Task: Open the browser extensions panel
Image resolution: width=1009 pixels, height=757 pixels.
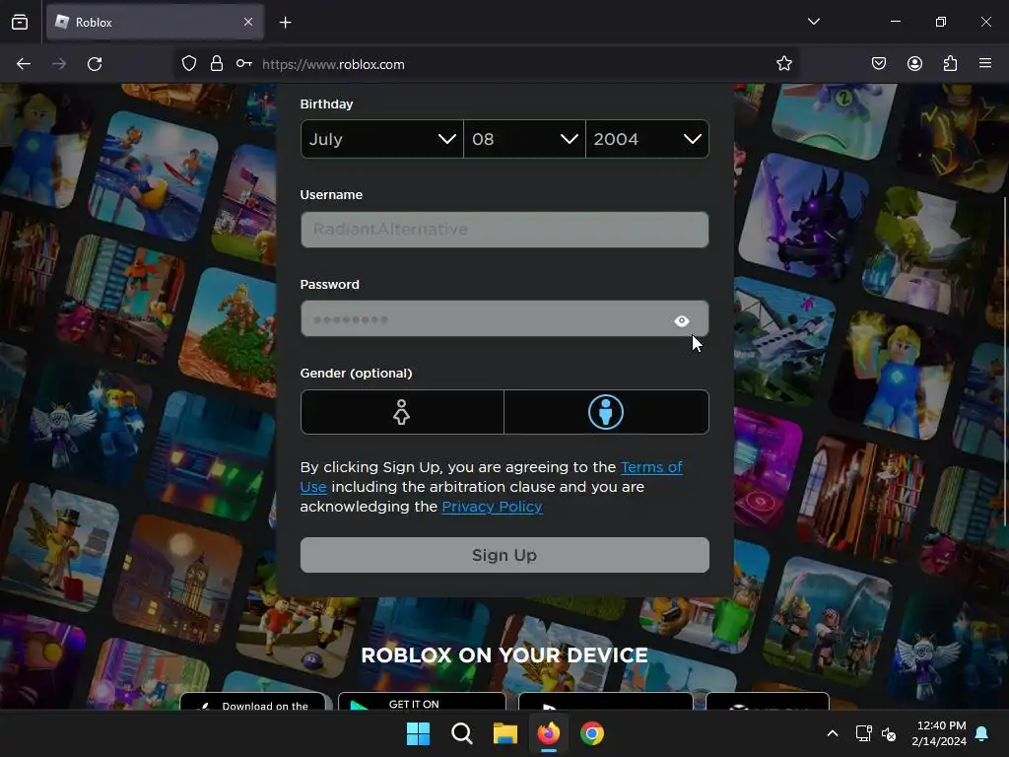Action: pos(950,64)
